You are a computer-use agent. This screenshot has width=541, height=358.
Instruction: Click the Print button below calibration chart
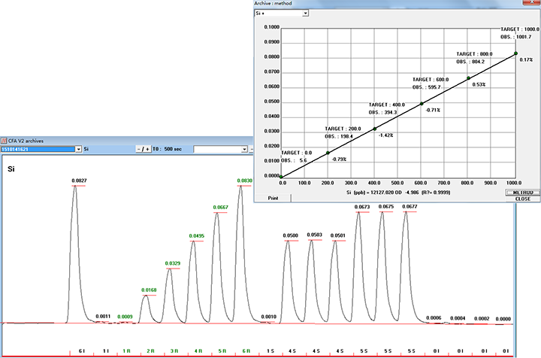click(263, 198)
